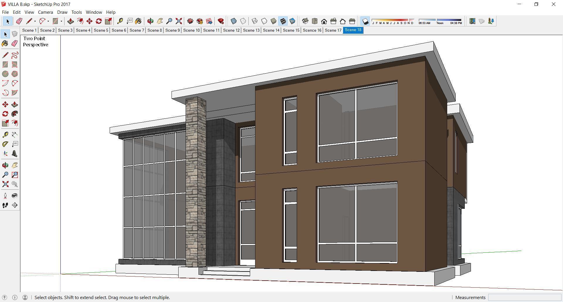Switch to Shaded style

click(x=274, y=21)
